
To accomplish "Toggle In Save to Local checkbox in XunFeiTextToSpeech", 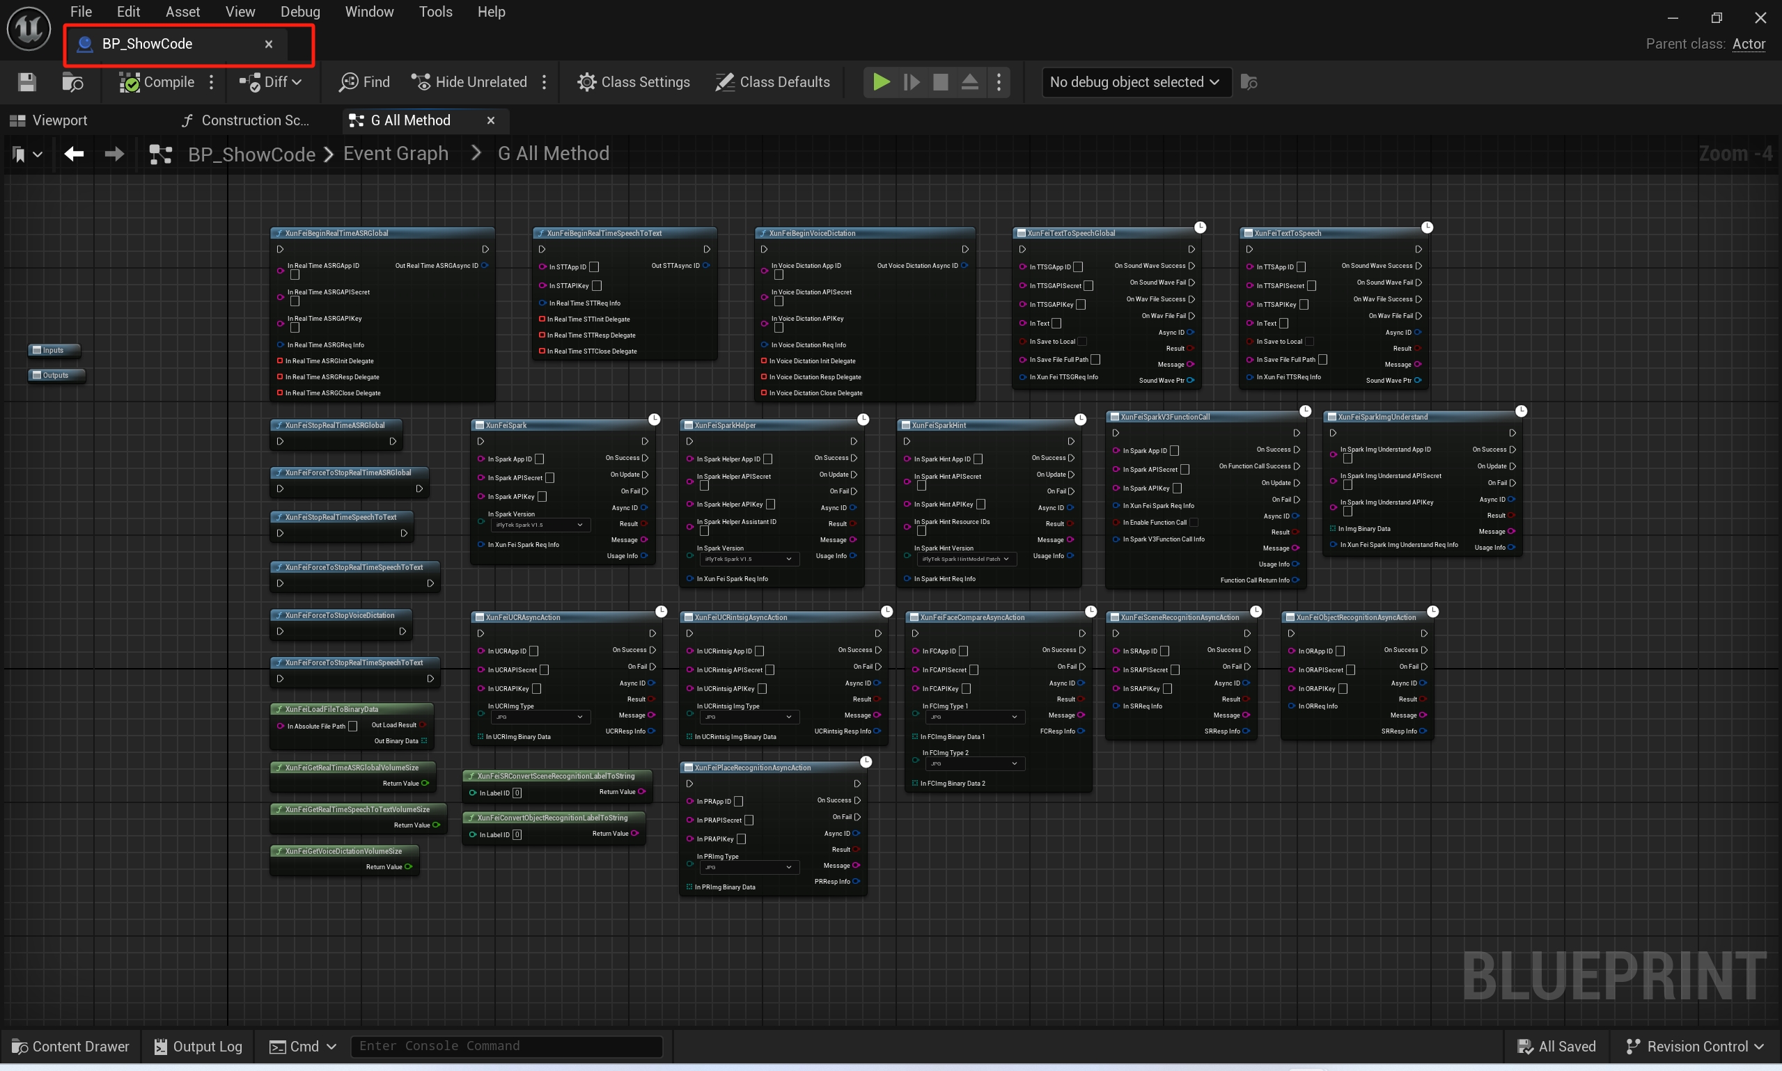I will coord(1309,342).
